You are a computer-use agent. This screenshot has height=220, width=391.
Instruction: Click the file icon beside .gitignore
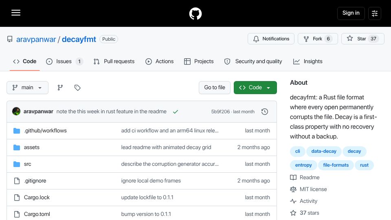(x=17, y=181)
